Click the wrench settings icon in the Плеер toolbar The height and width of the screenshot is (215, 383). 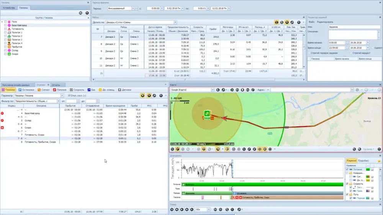coord(239,209)
